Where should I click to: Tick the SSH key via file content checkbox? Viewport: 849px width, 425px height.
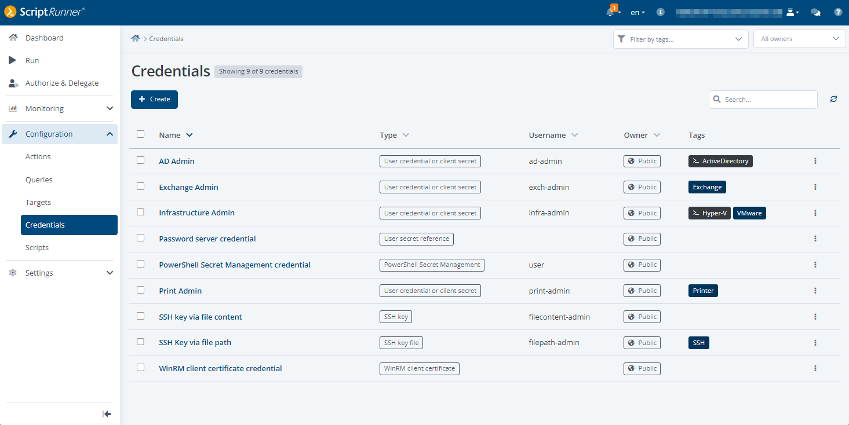[140, 316]
